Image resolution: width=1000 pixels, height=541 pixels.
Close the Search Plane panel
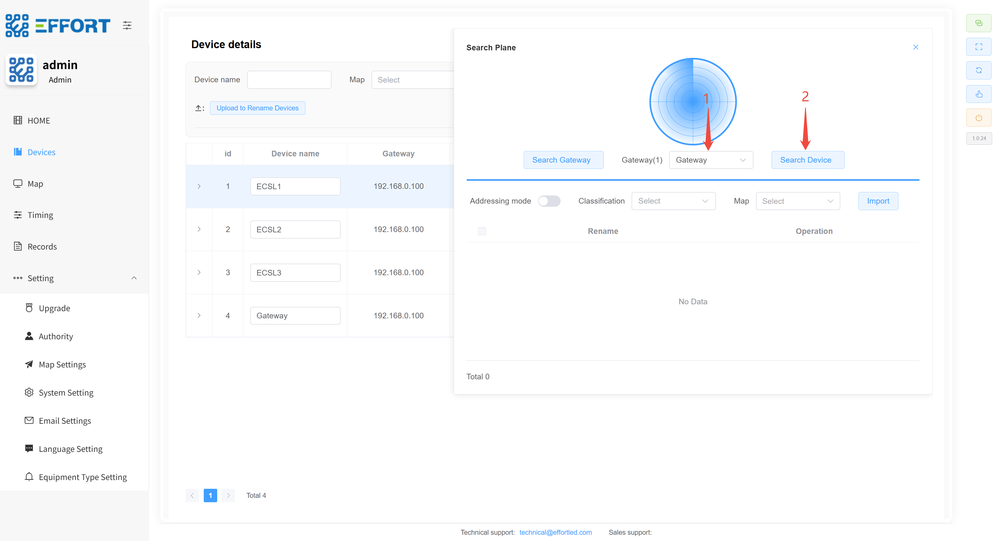[x=915, y=48]
